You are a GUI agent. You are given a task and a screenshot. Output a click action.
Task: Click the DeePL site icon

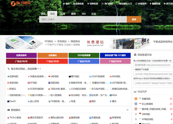(x=8, y=102)
